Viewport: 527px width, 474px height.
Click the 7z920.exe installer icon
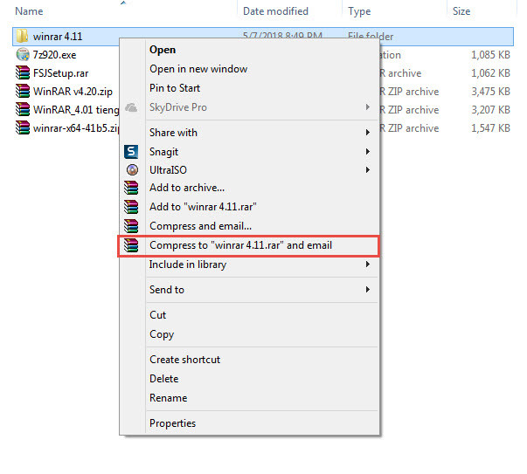(x=23, y=54)
